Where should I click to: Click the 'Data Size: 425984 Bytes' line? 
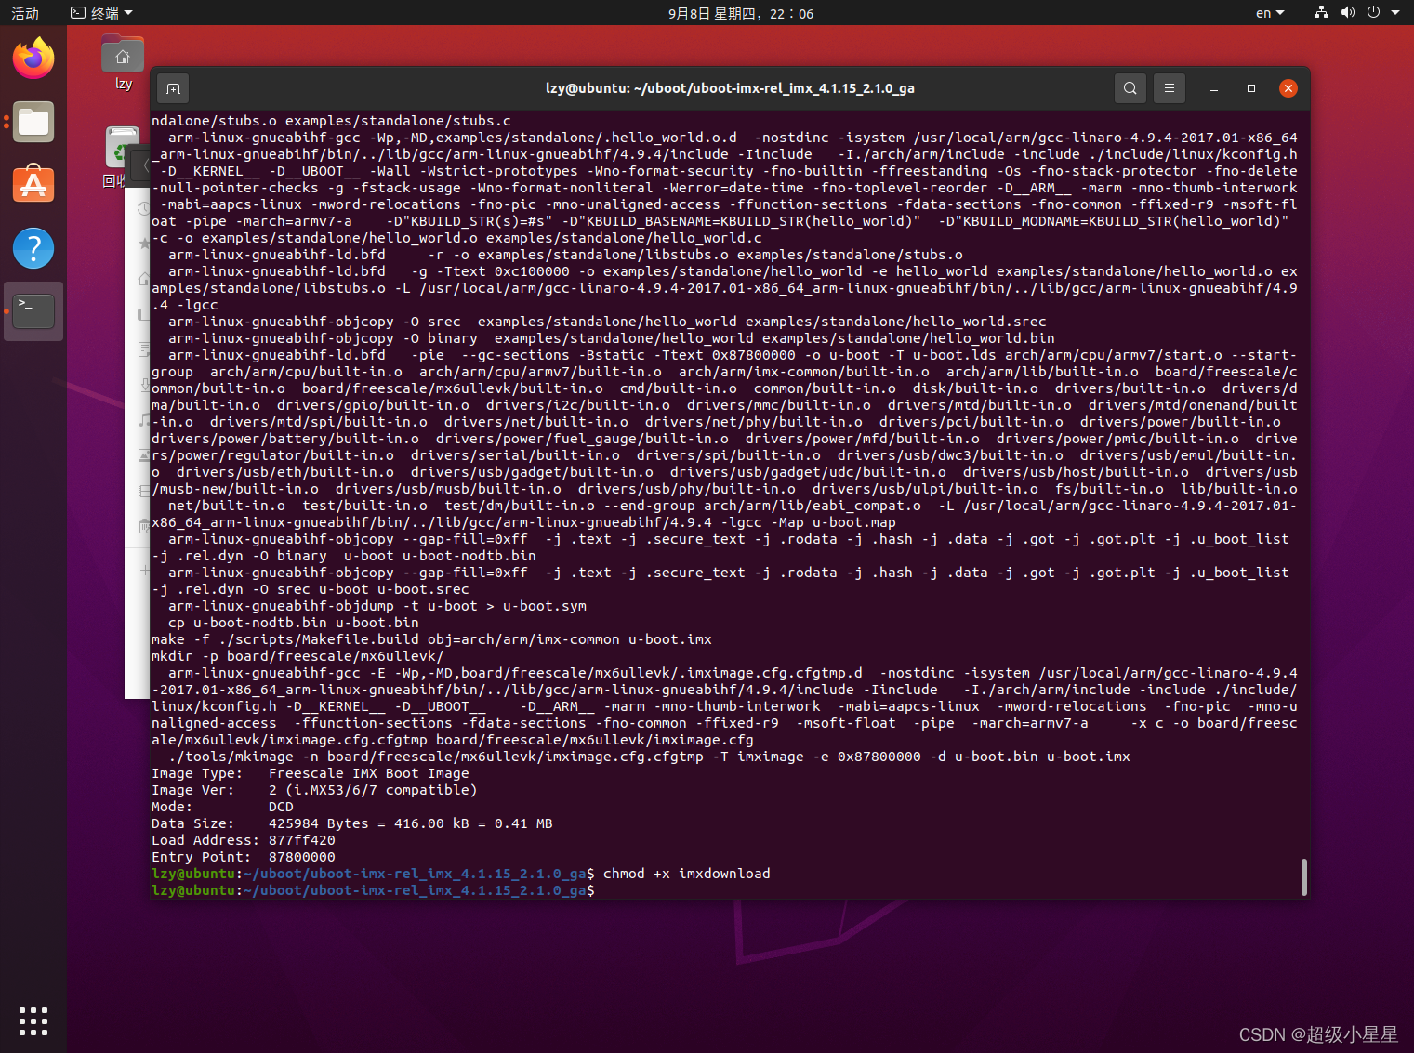352,823
